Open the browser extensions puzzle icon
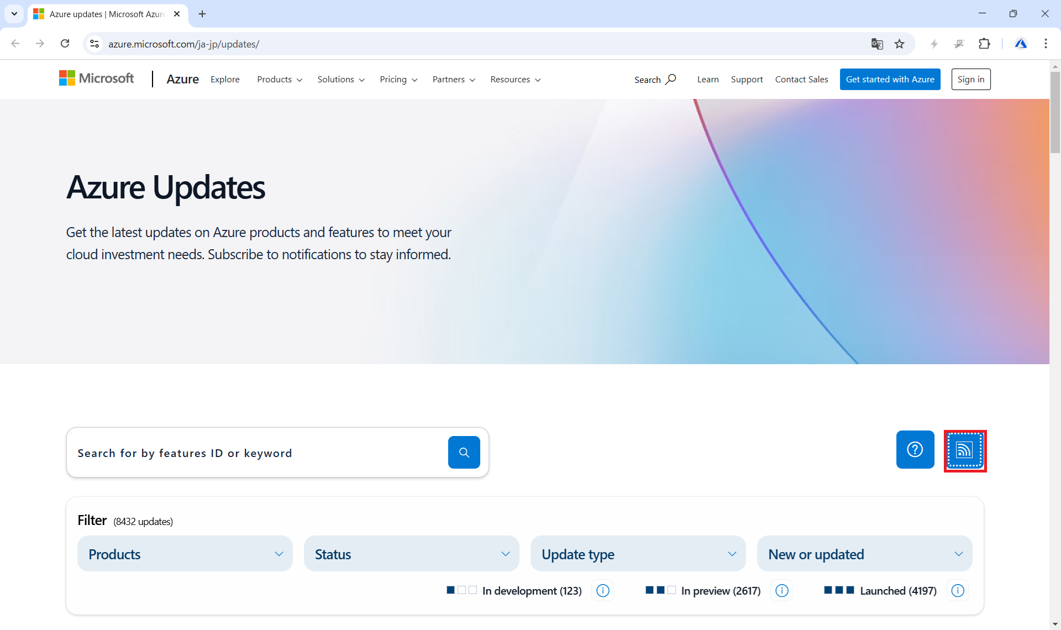 984,44
